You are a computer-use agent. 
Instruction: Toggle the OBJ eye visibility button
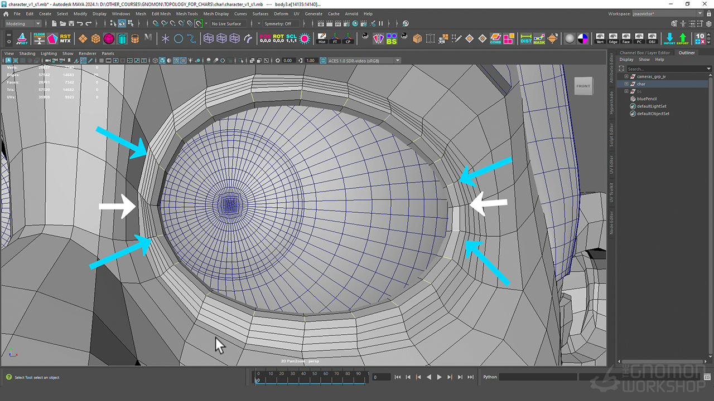pyautogui.click(x=652, y=38)
